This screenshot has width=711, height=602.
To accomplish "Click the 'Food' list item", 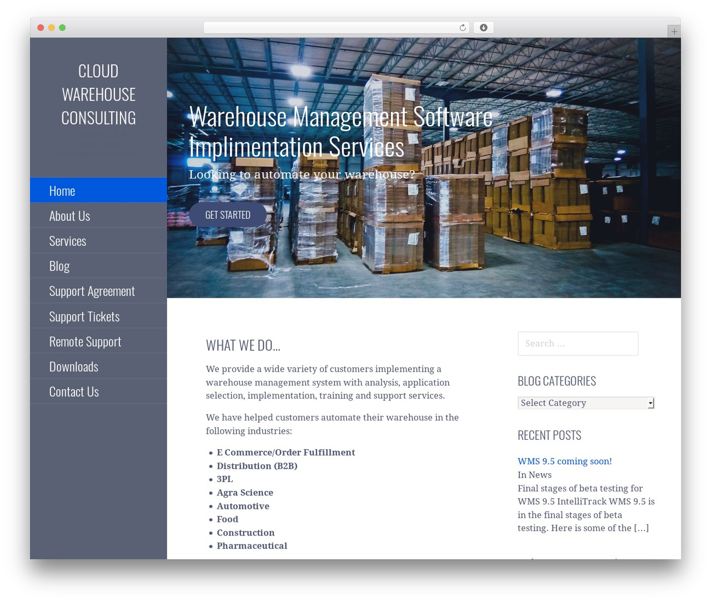I will click(227, 519).
